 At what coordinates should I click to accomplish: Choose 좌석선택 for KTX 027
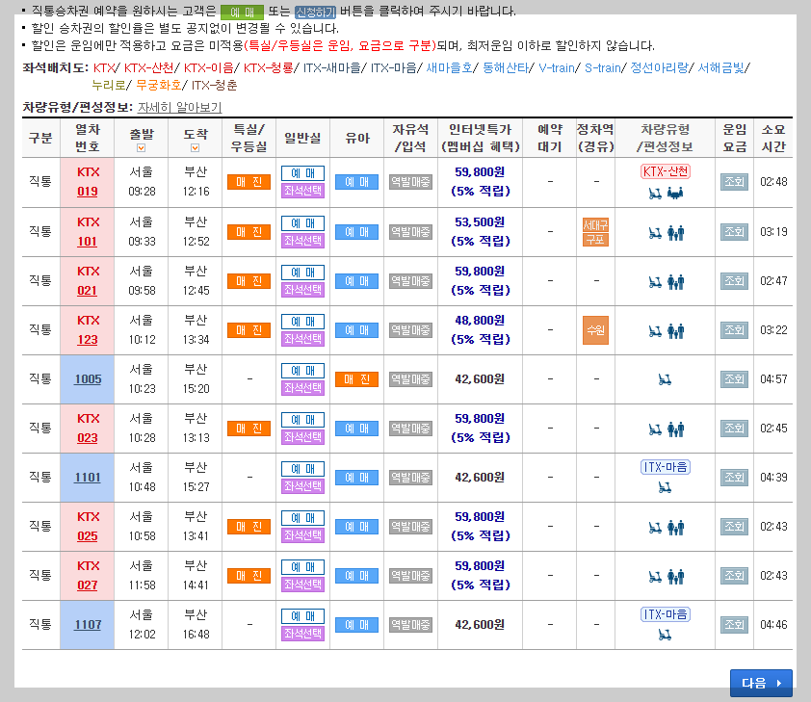coord(302,585)
